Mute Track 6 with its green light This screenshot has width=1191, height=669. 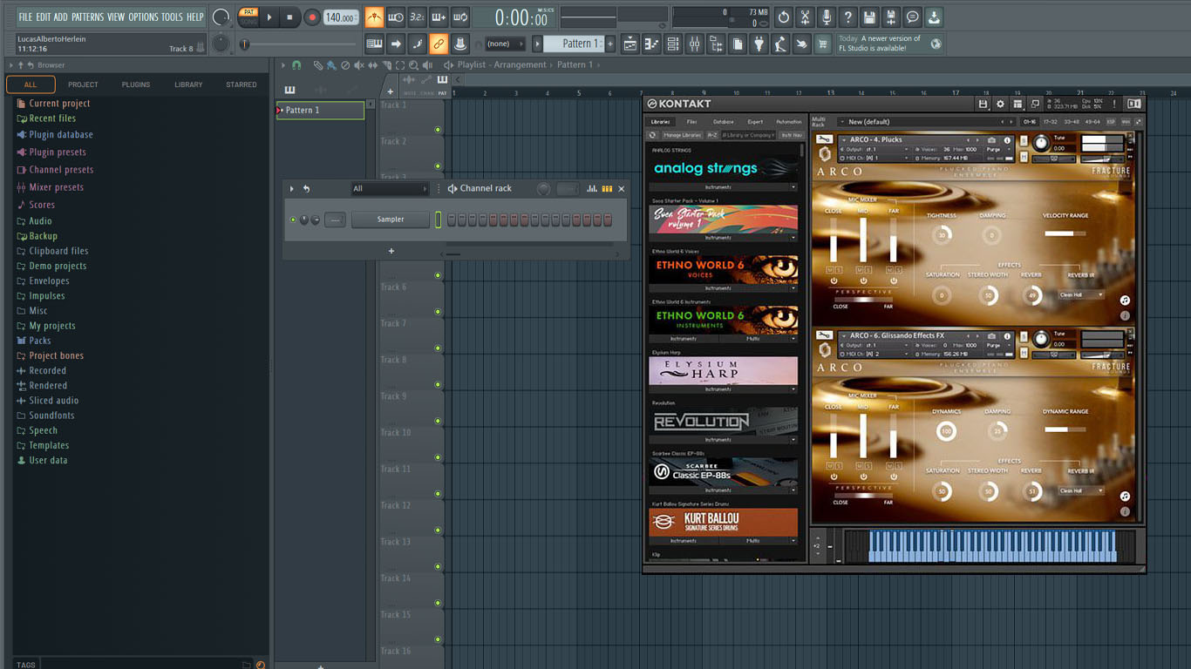click(x=438, y=312)
